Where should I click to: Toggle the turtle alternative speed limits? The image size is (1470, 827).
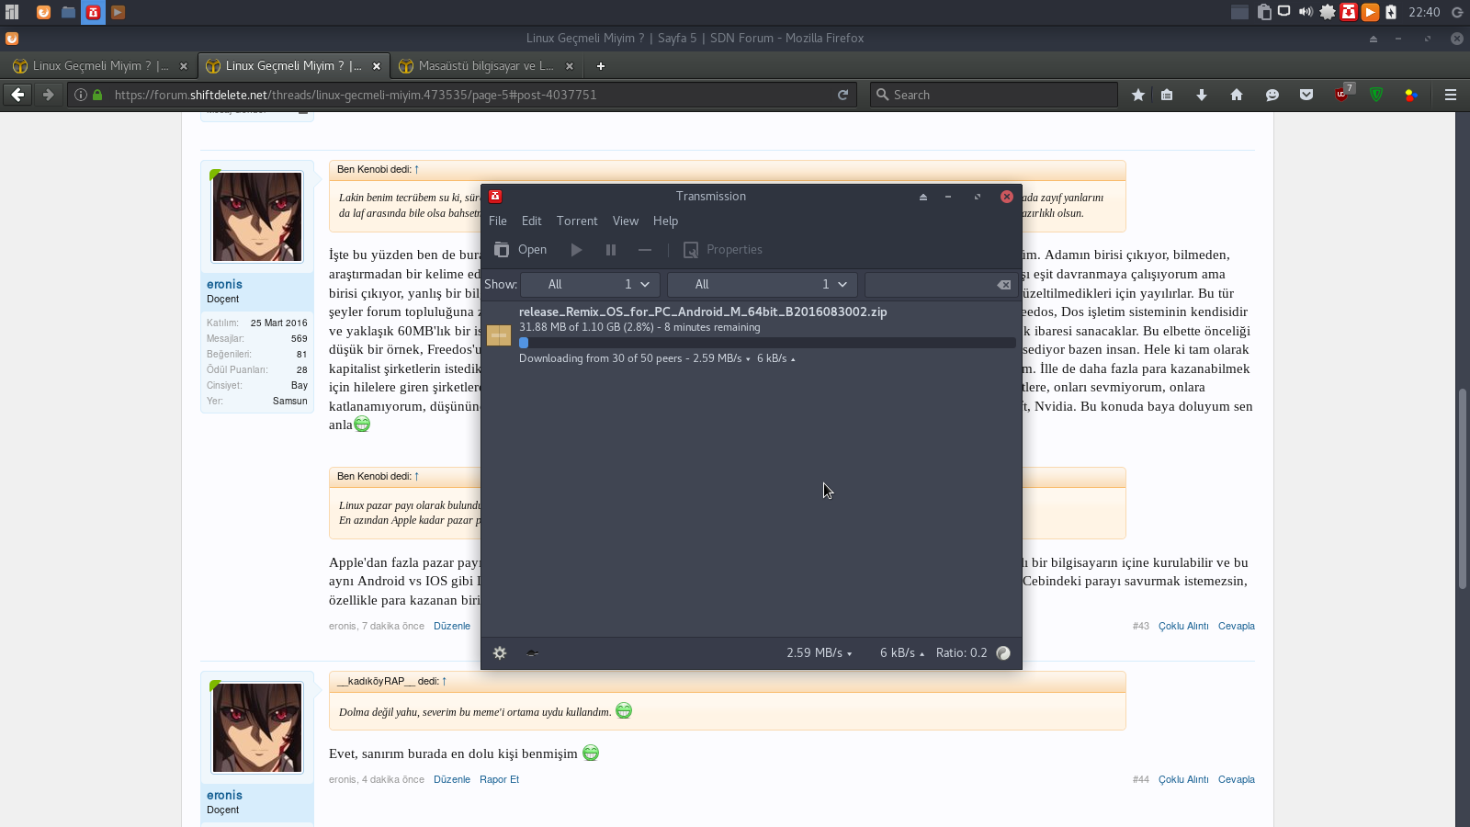532,653
